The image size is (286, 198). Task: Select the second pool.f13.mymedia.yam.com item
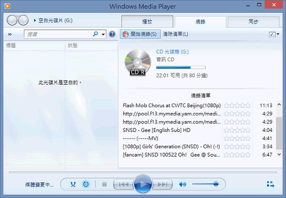coord(172,122)
